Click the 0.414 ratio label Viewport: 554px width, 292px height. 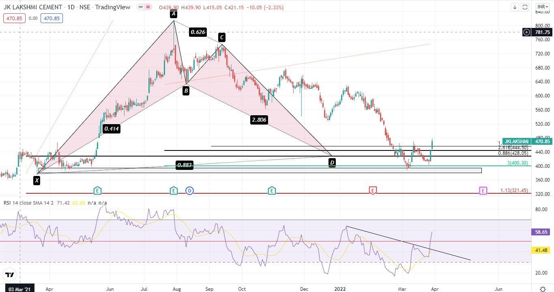111,129
